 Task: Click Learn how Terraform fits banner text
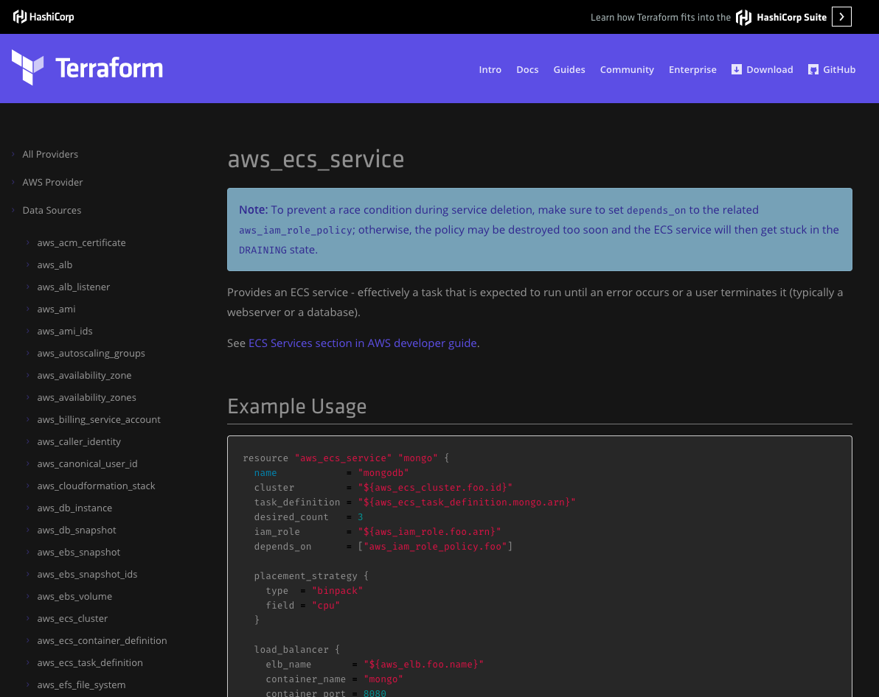(x=661, y=18)
